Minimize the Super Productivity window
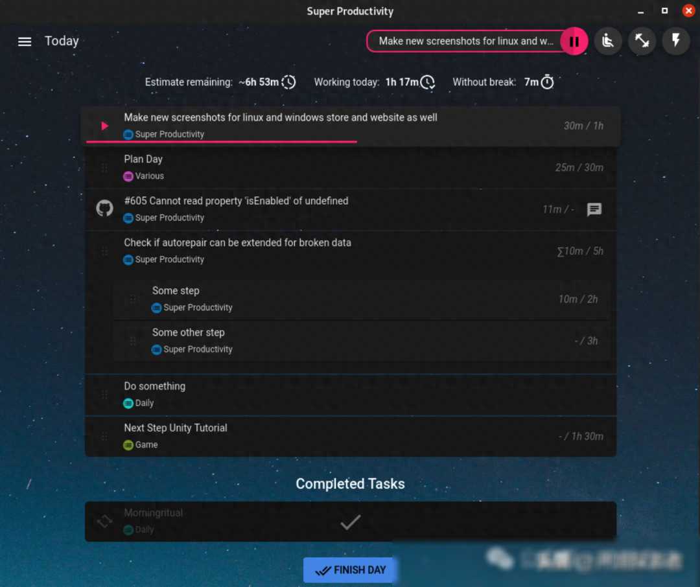 pyautogui.click(x=640, y=11)
